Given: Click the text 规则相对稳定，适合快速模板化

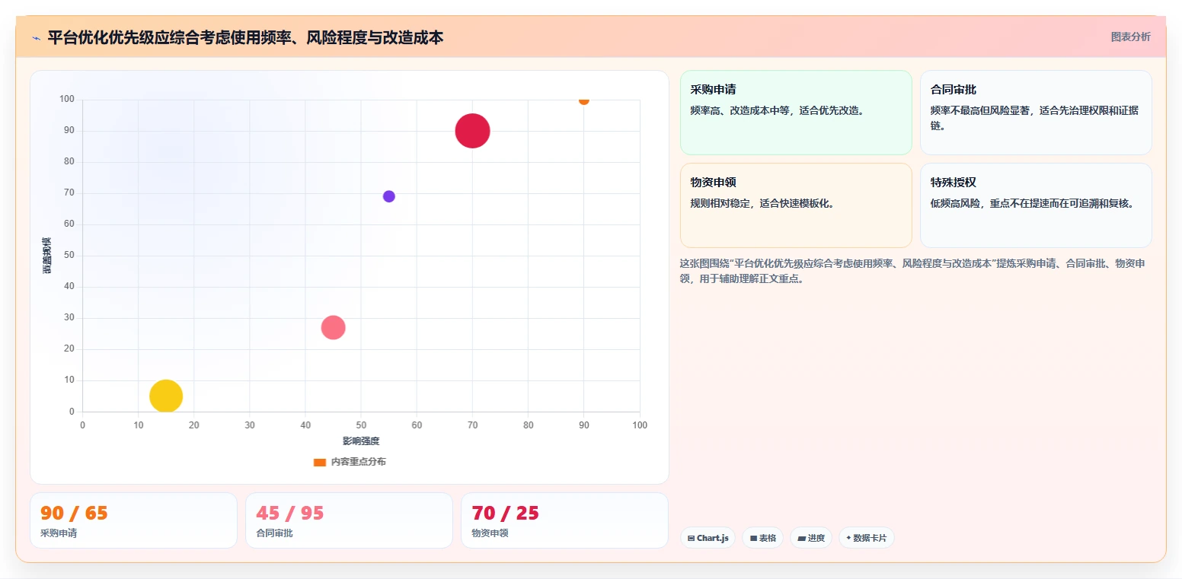Looking at the screenshot, I should [762, 203].
